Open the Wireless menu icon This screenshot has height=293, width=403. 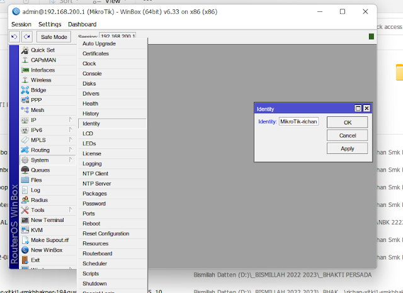[25, 80]
